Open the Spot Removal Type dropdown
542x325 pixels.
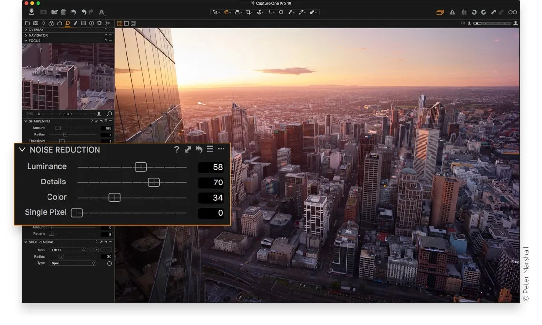[x=73, y=263]
